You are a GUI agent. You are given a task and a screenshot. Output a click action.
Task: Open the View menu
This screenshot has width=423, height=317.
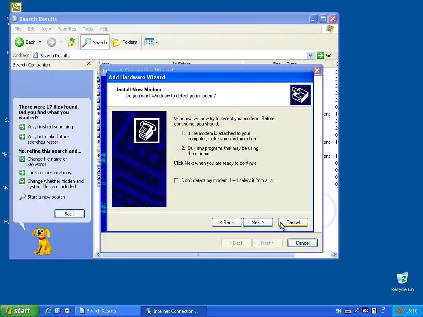tap(46, 29)
